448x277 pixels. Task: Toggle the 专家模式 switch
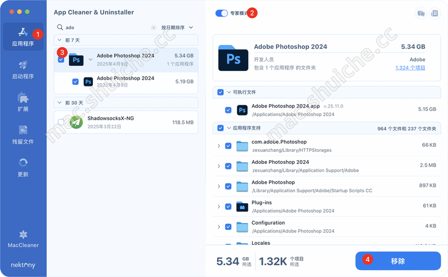tap(222, 13)
